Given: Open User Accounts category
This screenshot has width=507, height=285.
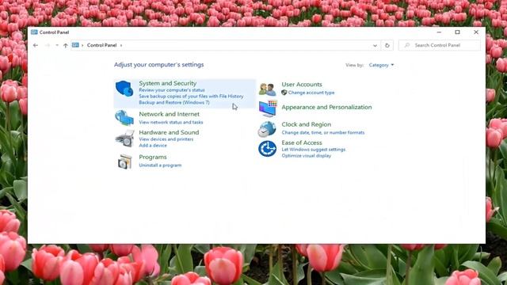Looking at the screenshot, I should coord(302,85).
